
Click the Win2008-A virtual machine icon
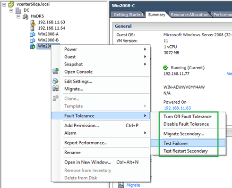pyautogui.click(x=33, y=34)
